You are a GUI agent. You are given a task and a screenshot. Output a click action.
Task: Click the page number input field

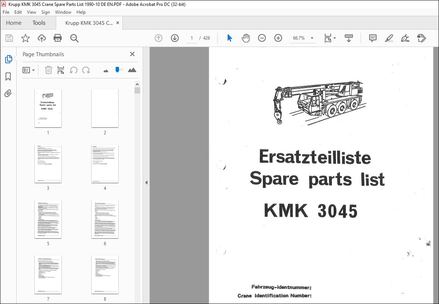pyautogui.click(x=192, y=38)
